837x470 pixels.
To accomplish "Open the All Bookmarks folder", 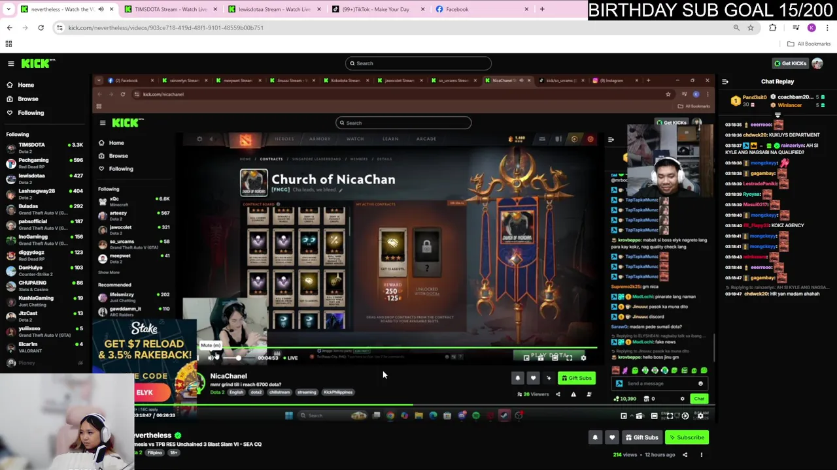I will tap(809, 44).
